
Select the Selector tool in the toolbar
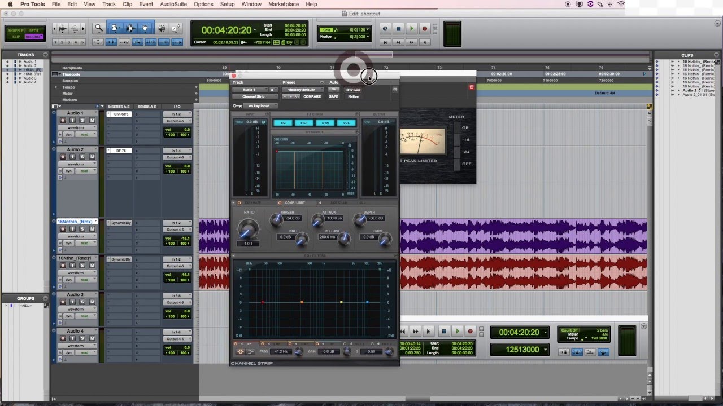click(130, 28)
